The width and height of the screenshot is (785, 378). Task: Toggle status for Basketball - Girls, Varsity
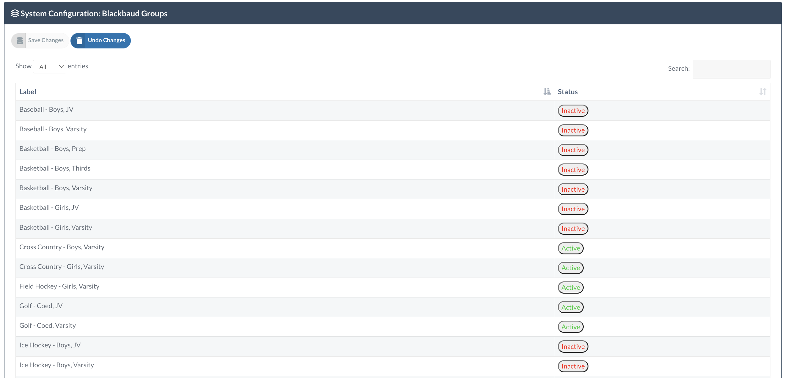point(573,229)
